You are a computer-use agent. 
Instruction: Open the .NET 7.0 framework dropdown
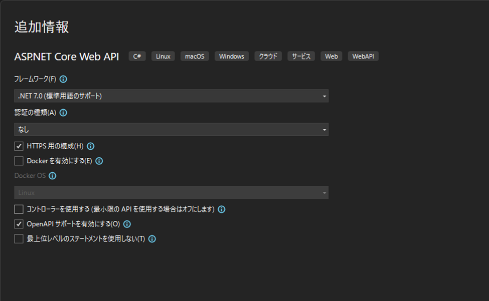coord(171,96)
